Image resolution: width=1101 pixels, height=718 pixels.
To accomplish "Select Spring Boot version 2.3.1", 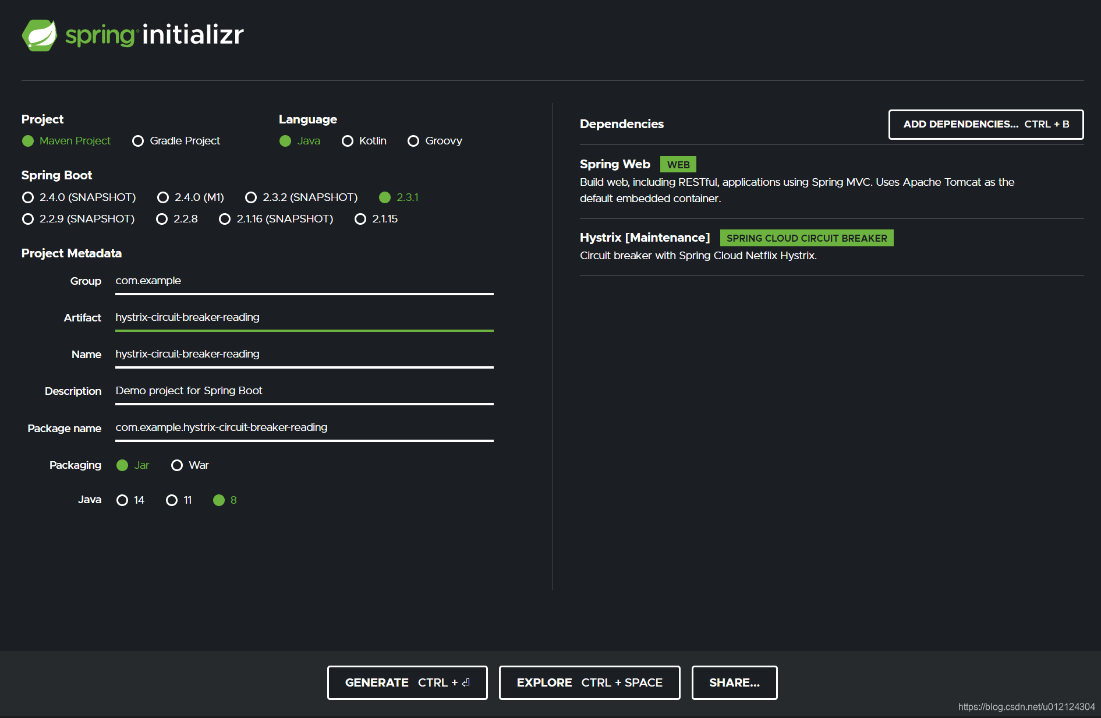I will [x=399, y=197].
